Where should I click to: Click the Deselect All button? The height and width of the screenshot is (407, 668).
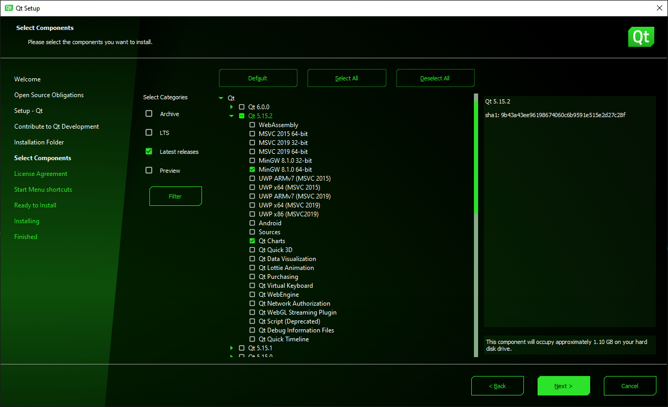click(436, 78)
